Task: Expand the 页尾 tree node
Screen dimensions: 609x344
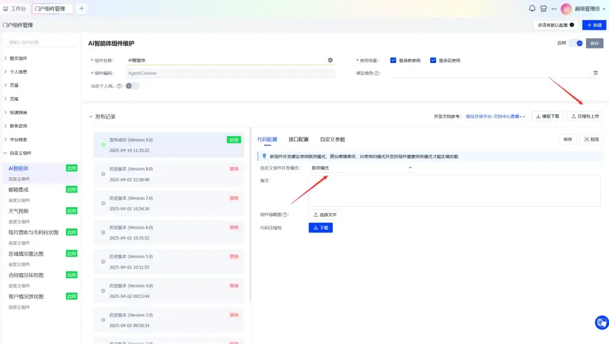Action: click(x=6, y=99)
